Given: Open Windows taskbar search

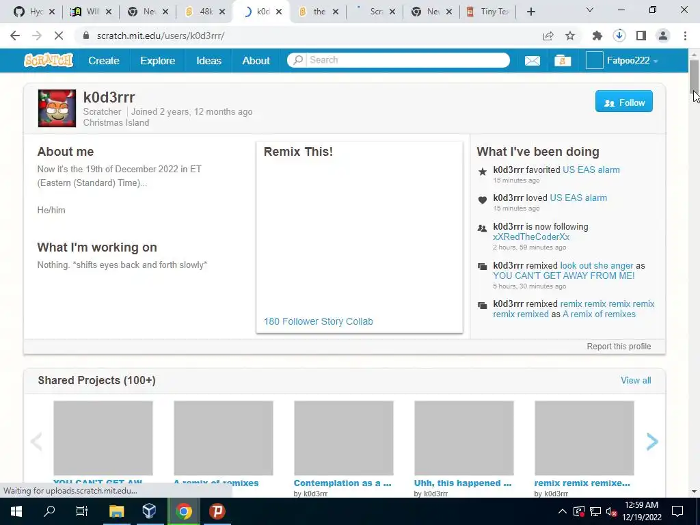Looking at the screenshot, I should 49,511.
